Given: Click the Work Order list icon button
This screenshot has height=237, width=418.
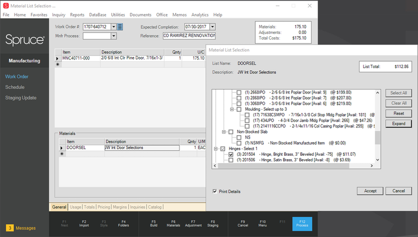Looking at the screenshot, I should click(x=120, y=27).
